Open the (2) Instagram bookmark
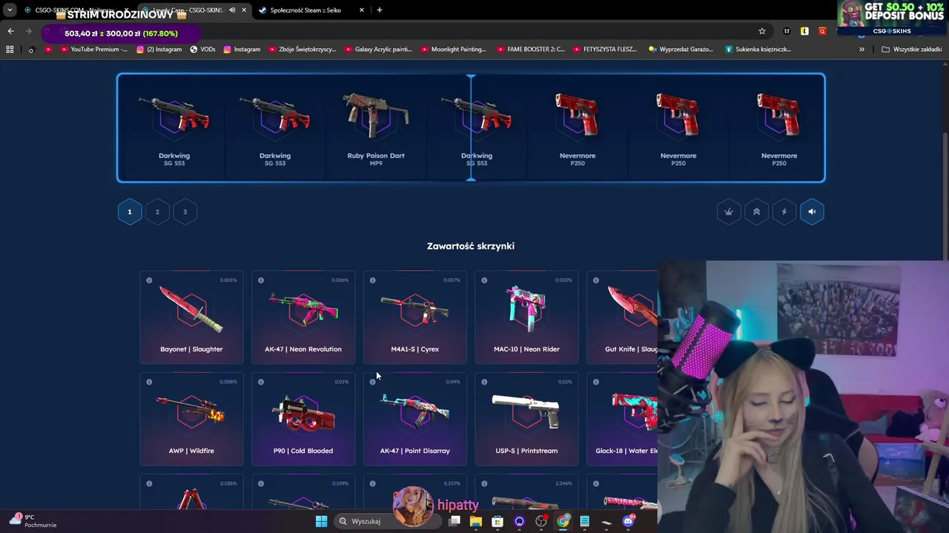Screen dimensions: 949x533 pyautogui.click(x=159, y=50)
